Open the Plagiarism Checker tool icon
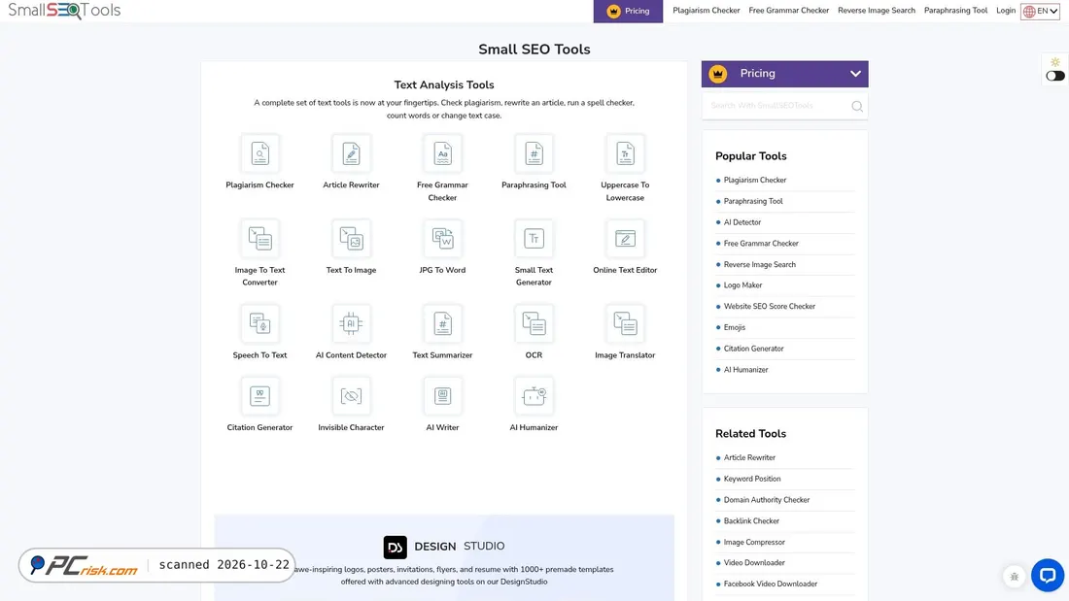This screenshot has width=1069, height=601. 259,153
